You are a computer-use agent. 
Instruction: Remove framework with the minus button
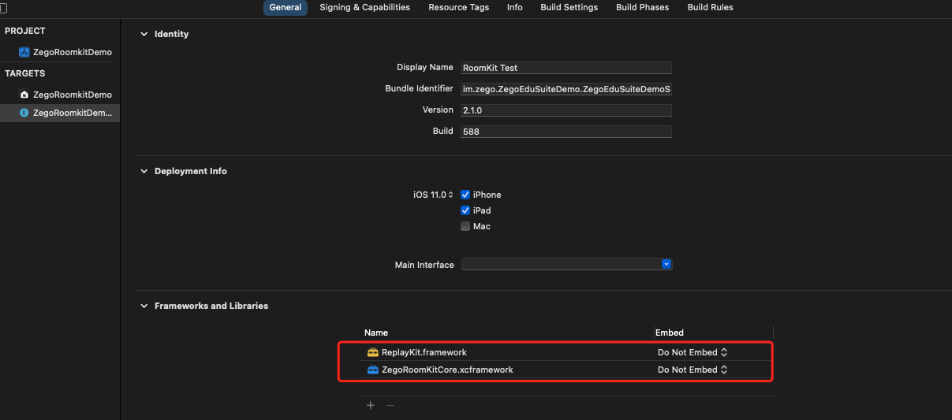(x=390, y=405)
